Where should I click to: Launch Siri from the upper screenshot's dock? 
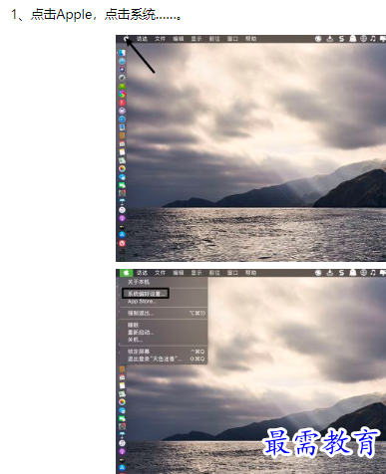[x=122, y=70]
